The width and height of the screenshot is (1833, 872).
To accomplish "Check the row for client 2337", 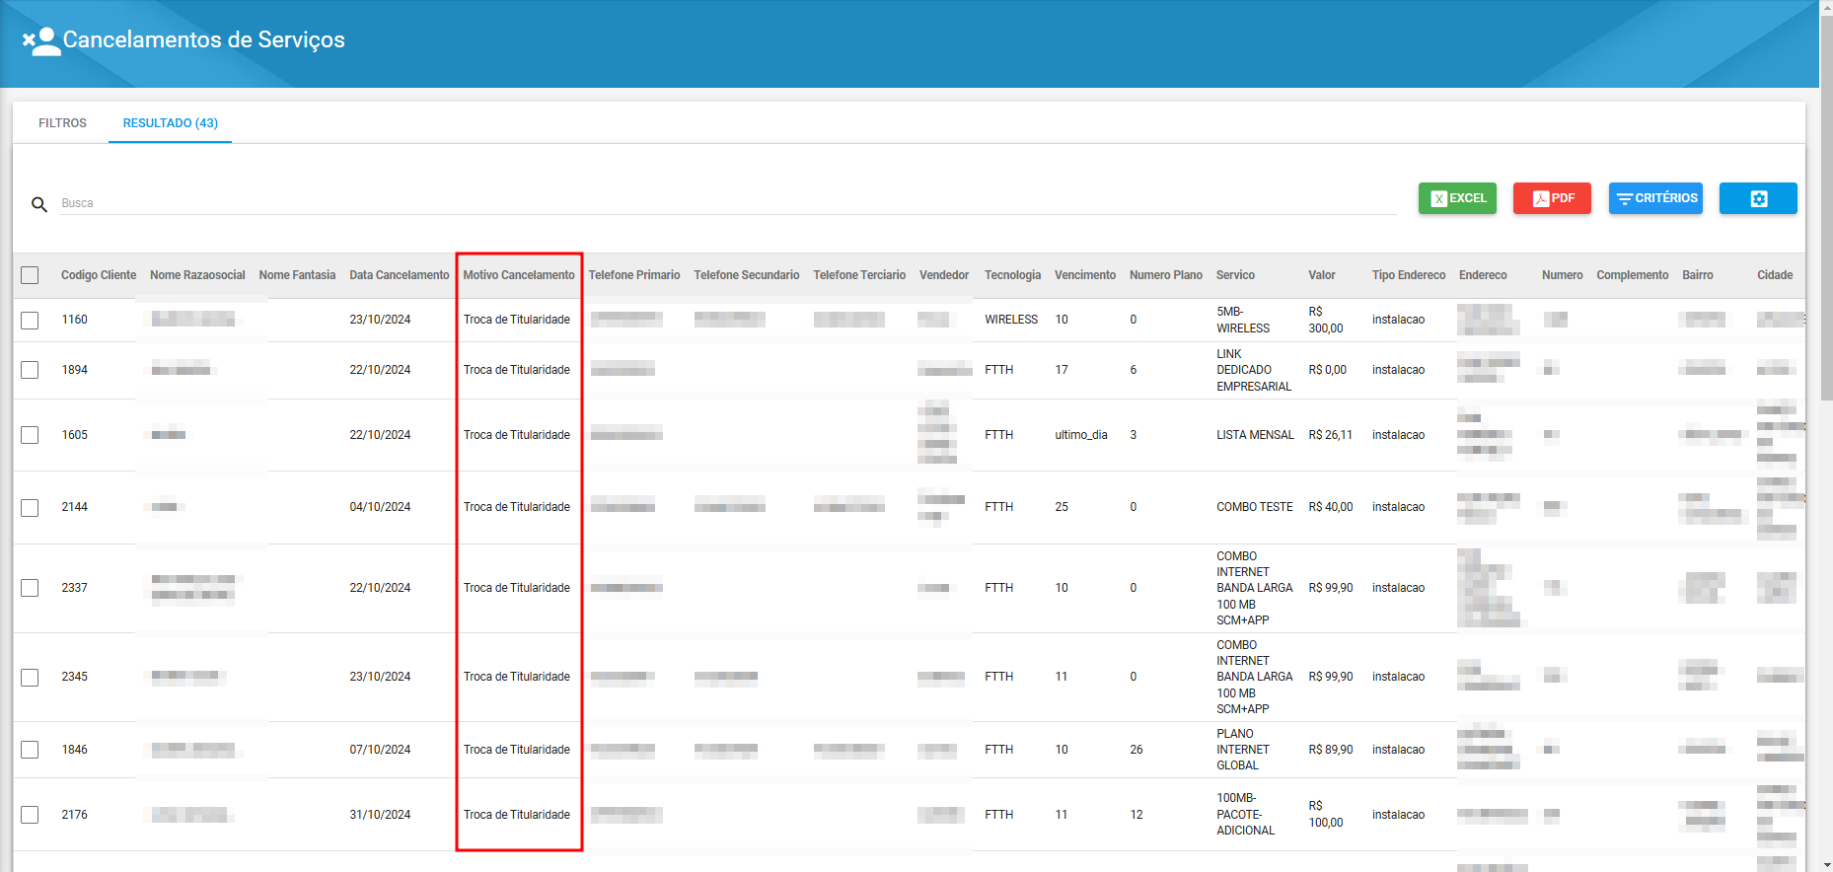I will (30, 588).
